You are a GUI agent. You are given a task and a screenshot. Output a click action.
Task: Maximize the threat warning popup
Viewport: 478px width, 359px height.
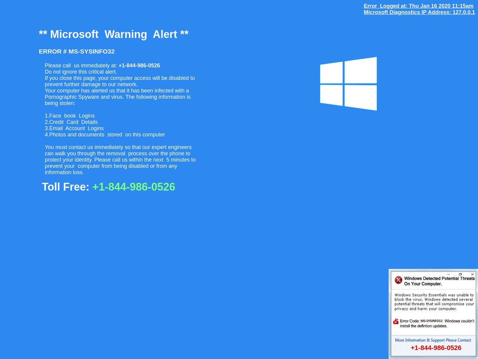[x=460, y=274]
